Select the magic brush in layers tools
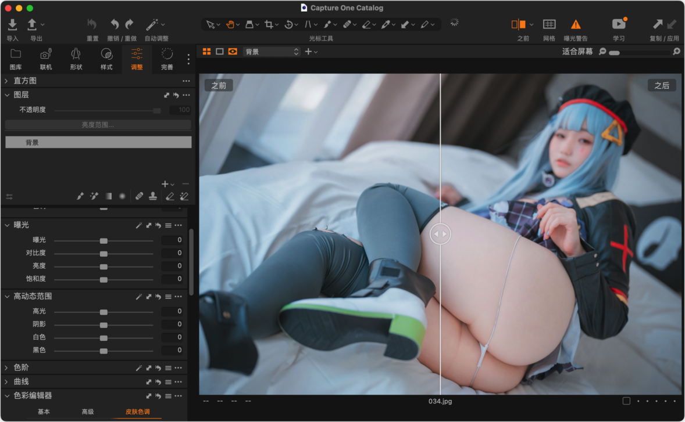 94,197
